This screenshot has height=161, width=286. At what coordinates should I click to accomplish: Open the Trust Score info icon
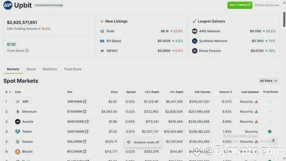27,50
